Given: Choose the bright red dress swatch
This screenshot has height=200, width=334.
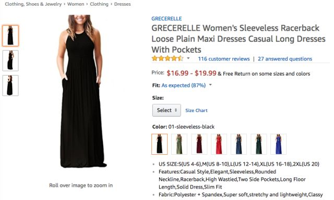Looking at the screenshot, I should coord(219,144).
